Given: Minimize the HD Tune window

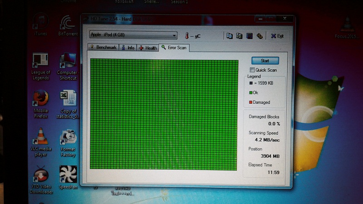Looking at the screenshot, I should click(x=260, y=19).
